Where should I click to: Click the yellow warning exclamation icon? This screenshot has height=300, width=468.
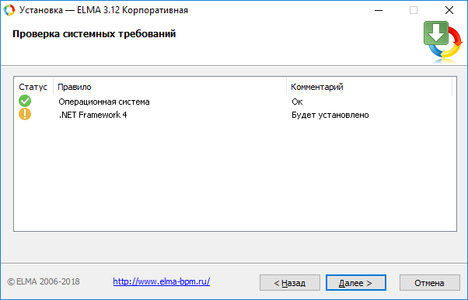click(25, 114)
